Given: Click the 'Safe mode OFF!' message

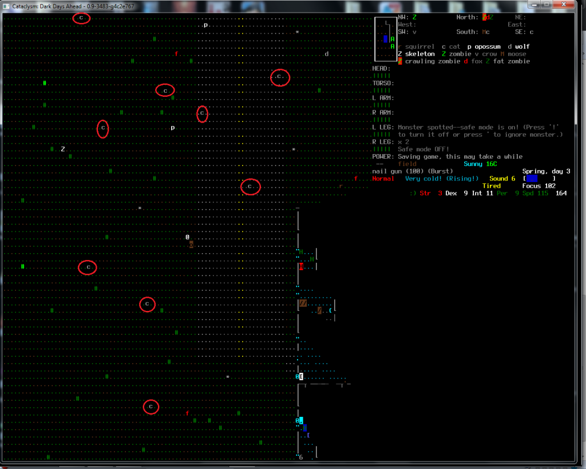Looking at the screenshot, I should point(423,149).
